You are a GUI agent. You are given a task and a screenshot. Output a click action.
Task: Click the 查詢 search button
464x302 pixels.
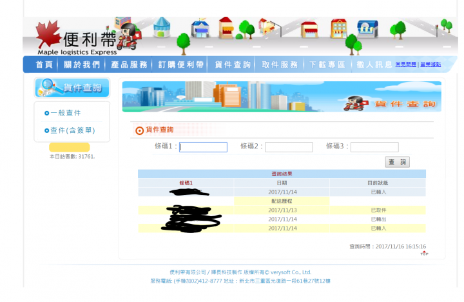398,162
